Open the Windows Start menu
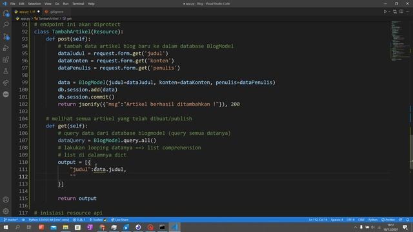Viewport: 413px width, 232px height. [x=5, y=227]
